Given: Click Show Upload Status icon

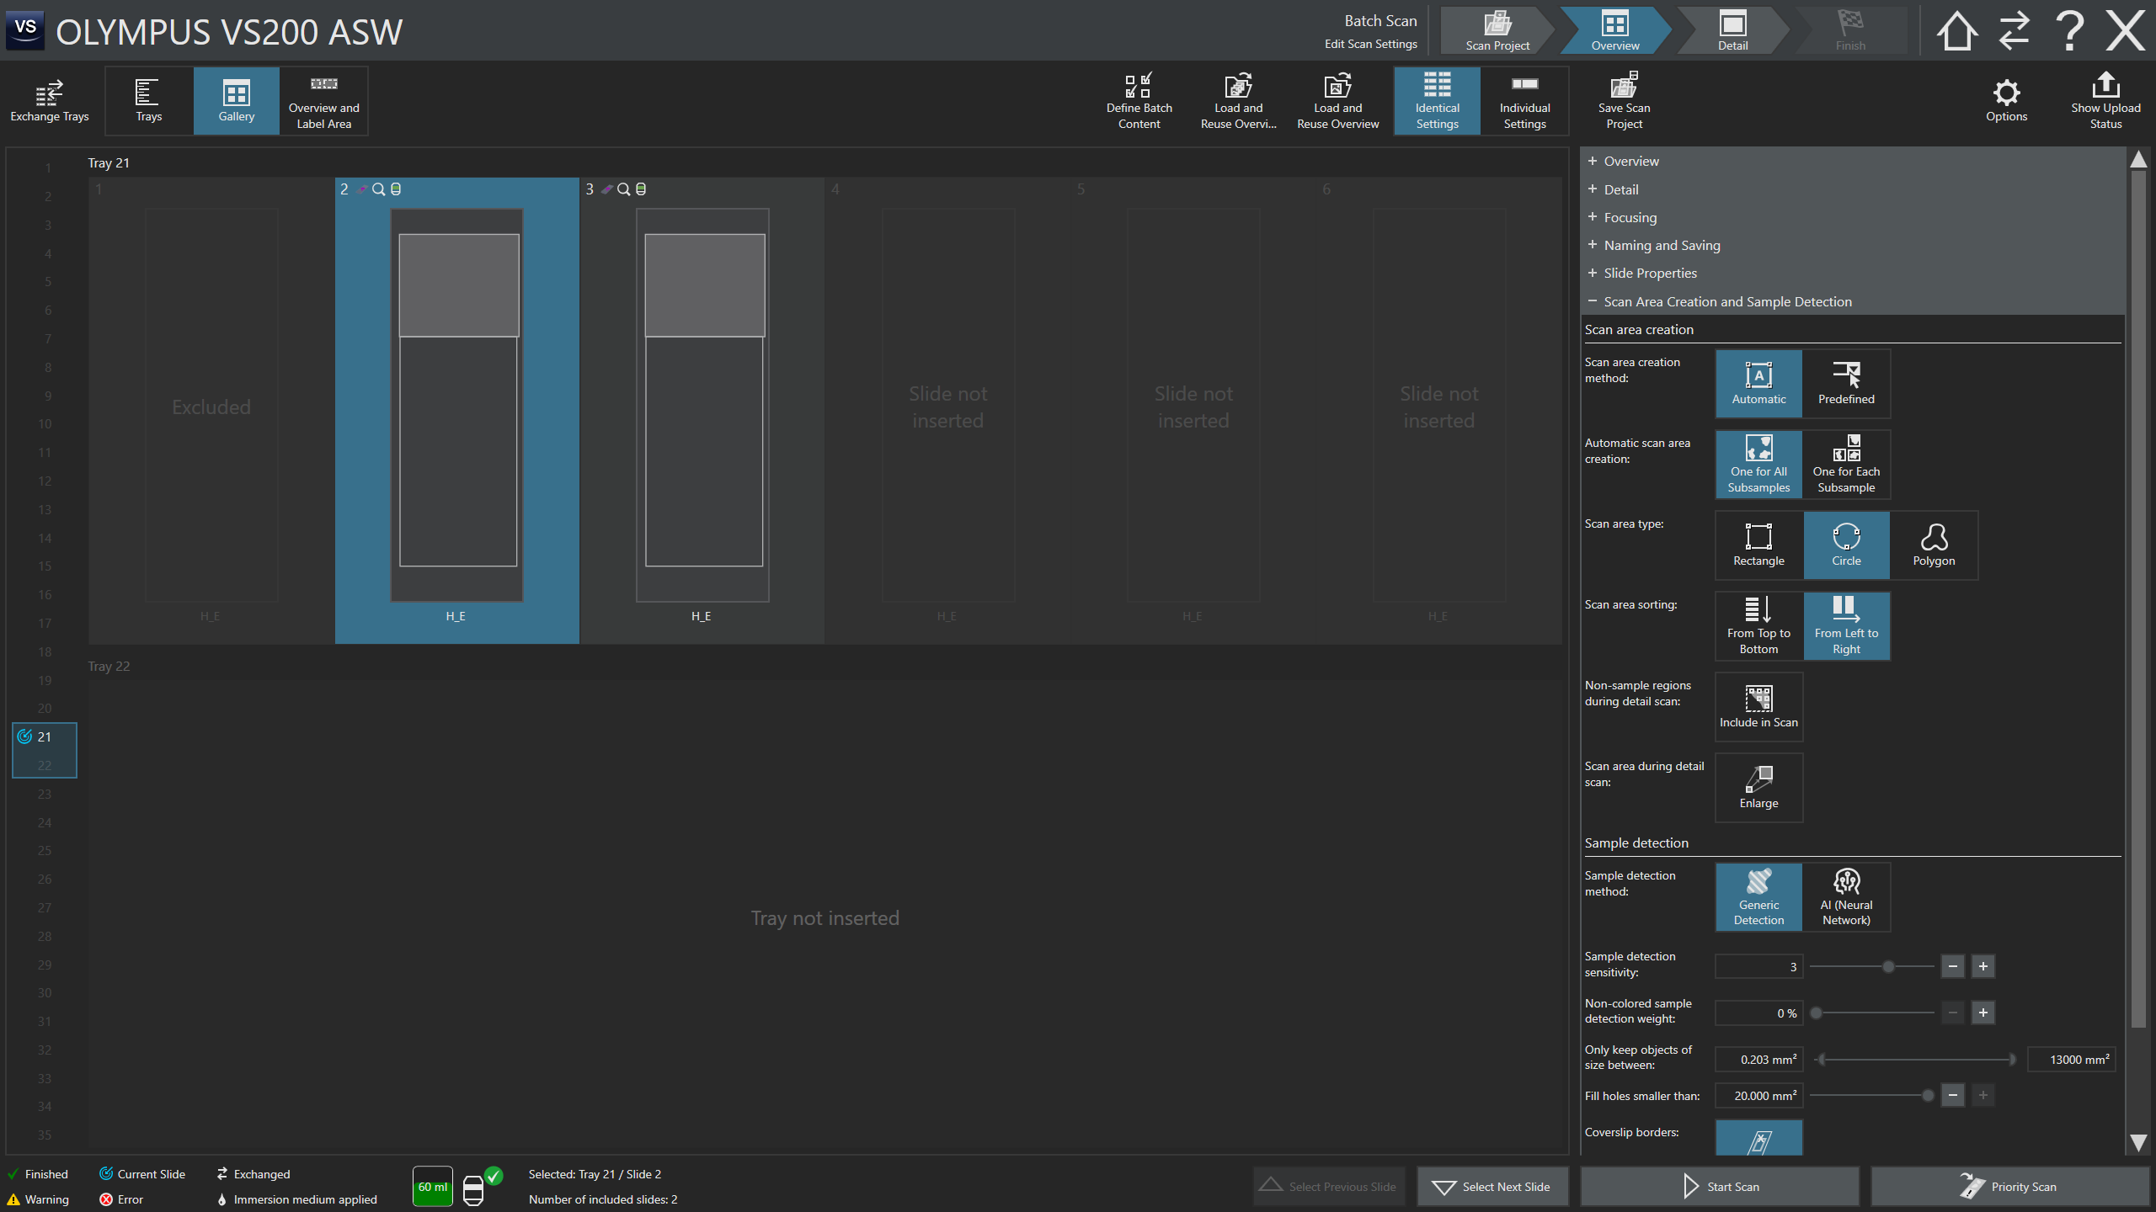Looking at the screenshot, I should [2105, 101].
